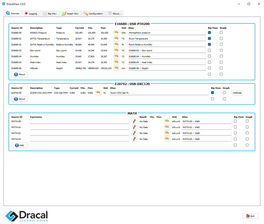Open the Logging tab
Viewport: 264px width, 224px height.
31,14
